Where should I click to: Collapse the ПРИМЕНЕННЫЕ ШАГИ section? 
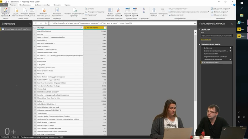click(x=199, y=44)
